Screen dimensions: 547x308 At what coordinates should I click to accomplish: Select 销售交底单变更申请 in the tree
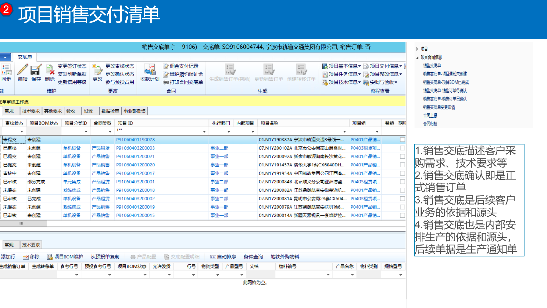(439, 107)
